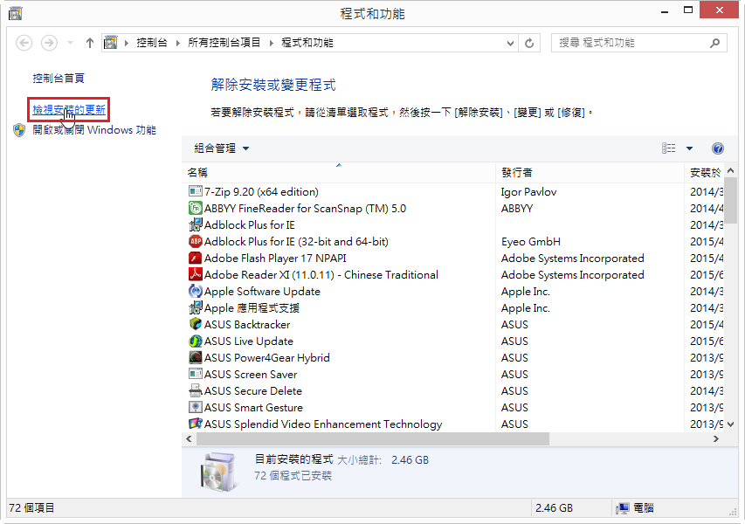This screenshot has width=745, height=524.
Task: Open the recent locations dropdown arrow
Action: (71, 44)
